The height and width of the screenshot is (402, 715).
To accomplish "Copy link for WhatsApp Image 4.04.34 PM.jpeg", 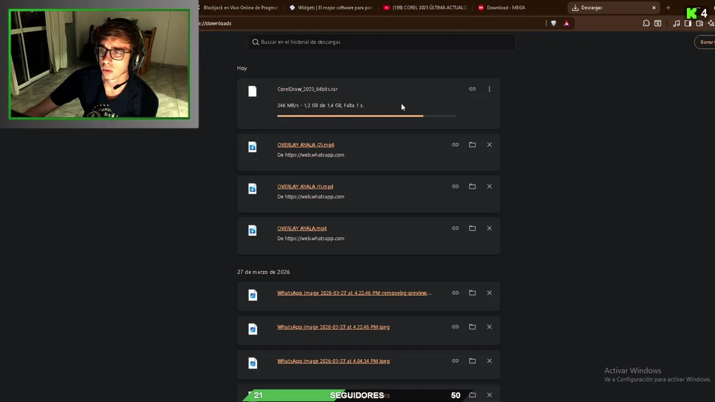I will [455, 361].
